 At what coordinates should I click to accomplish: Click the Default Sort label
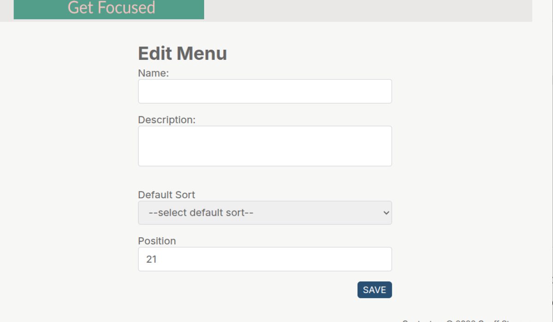click(x=166, y=195)
